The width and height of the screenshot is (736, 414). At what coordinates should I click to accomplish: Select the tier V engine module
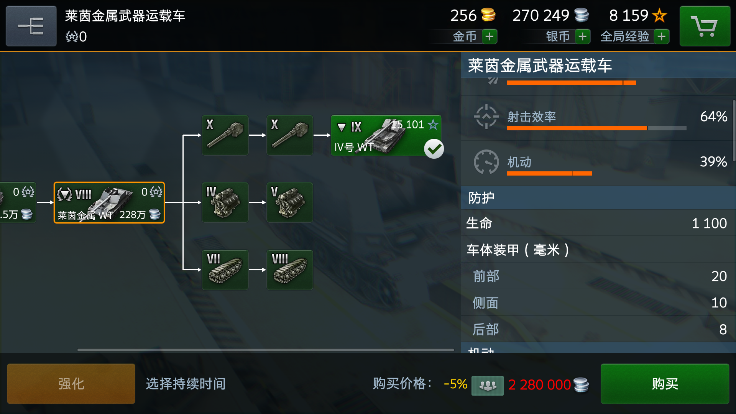[290, 202]
